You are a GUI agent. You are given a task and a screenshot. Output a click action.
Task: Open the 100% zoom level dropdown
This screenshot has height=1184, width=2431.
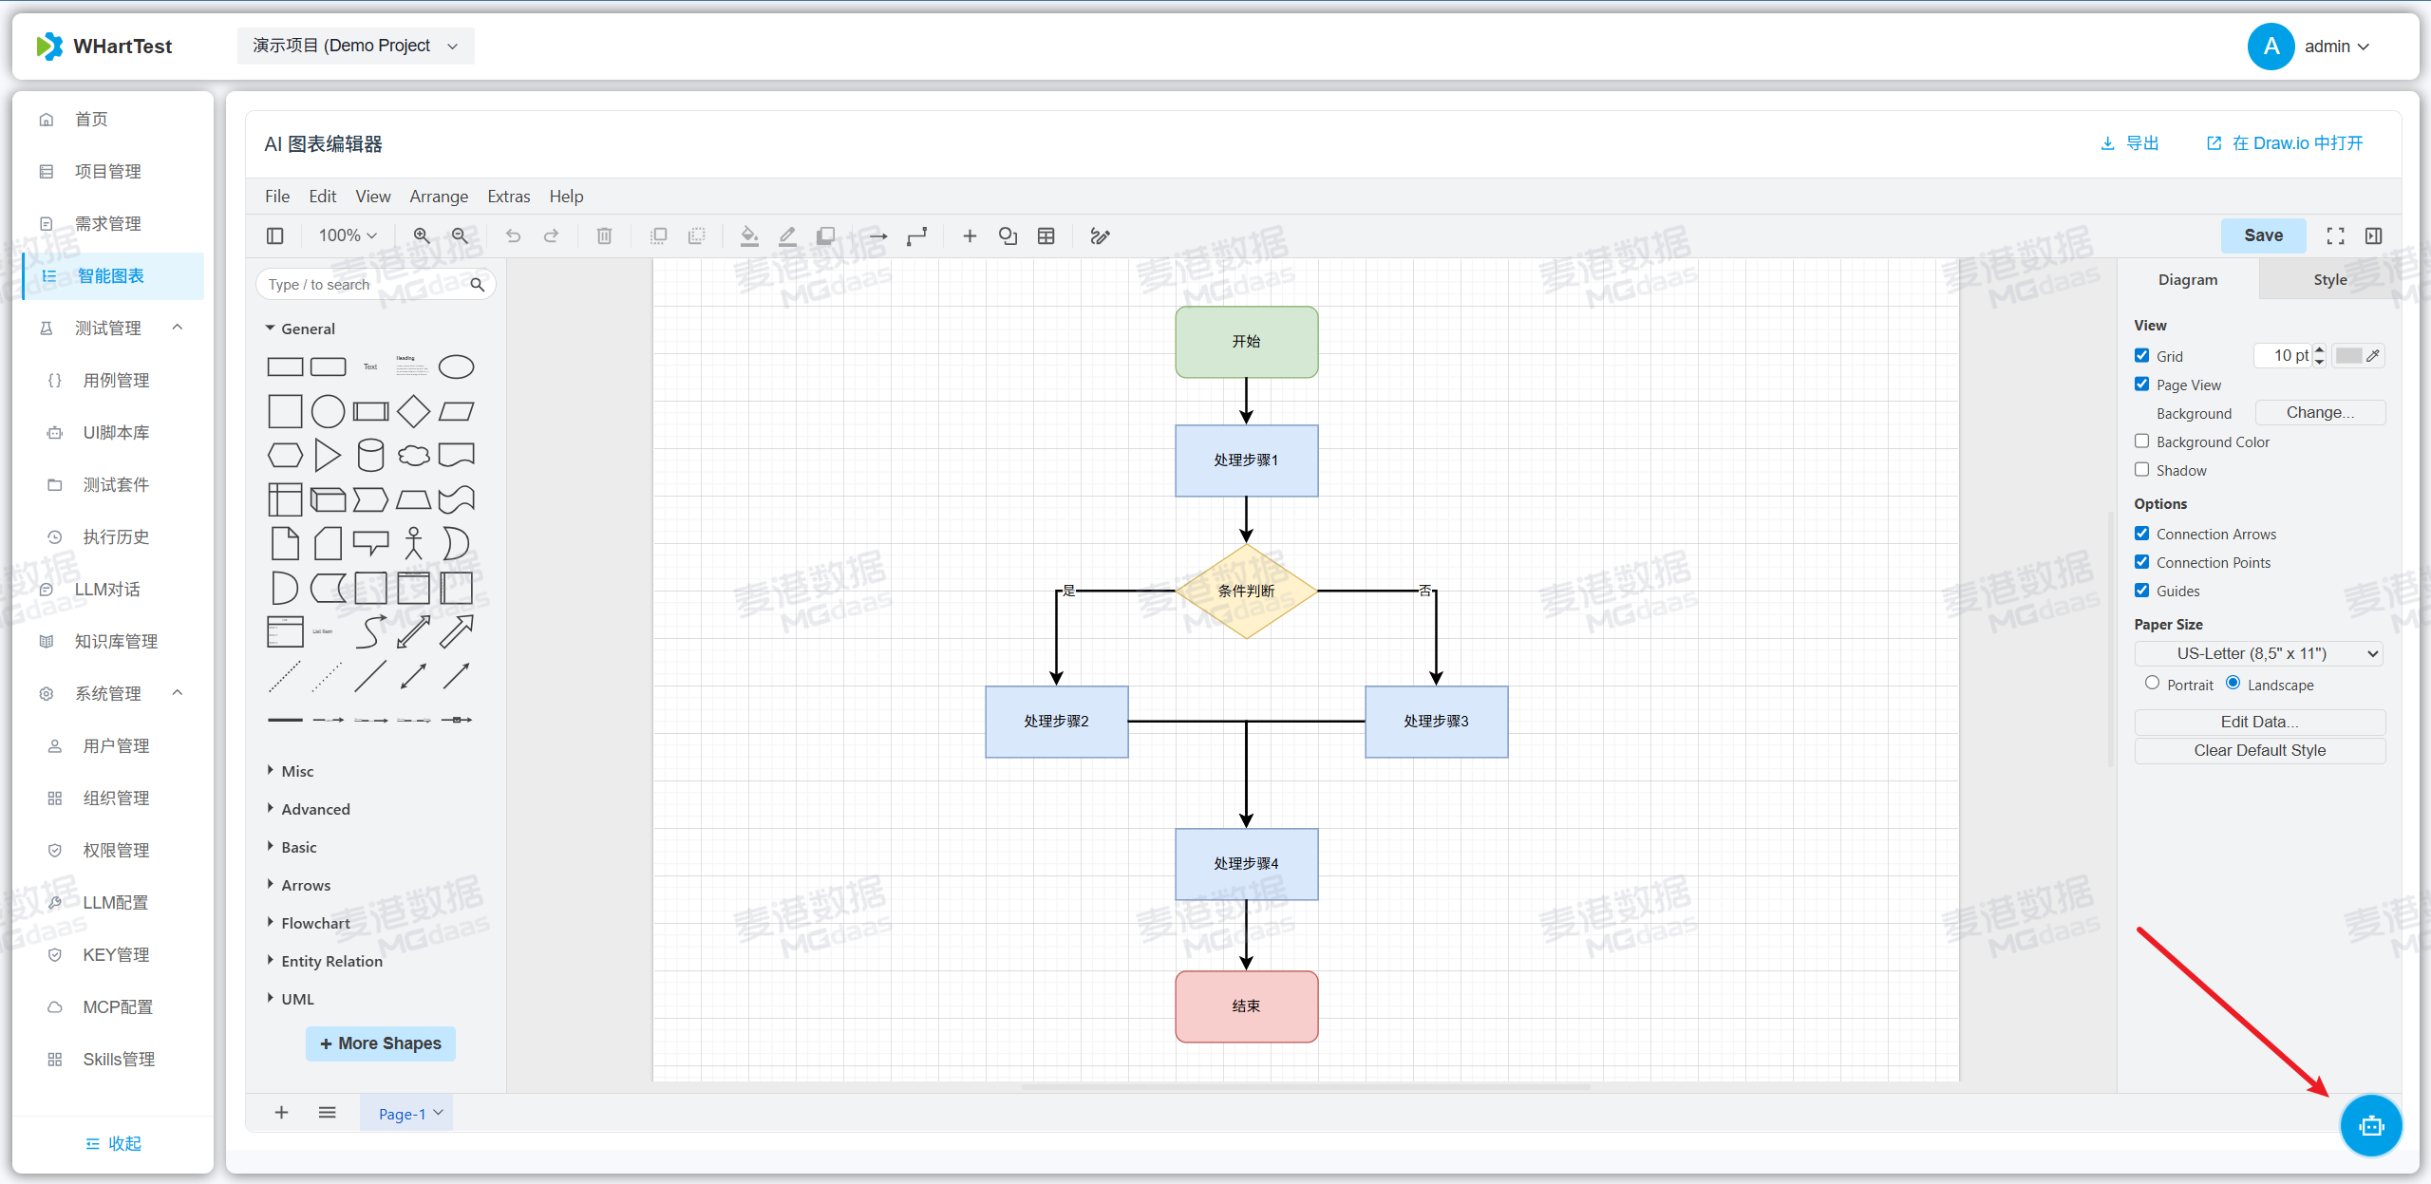tap(348, 235)
